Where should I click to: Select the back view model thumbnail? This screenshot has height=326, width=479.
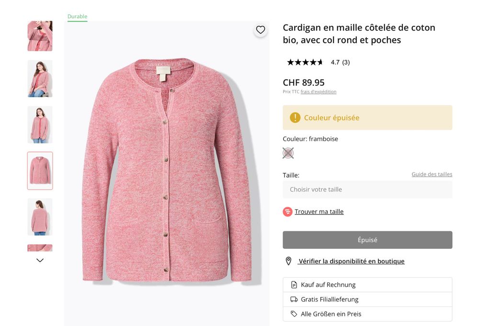tap(40, 217)
